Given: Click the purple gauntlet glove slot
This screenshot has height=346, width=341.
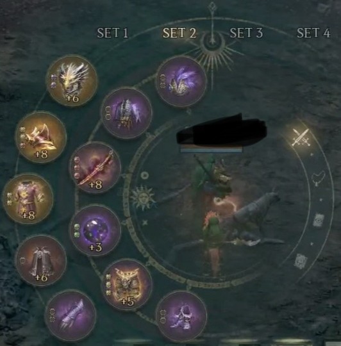Looking at the screenshot, I should pyautogui.click(x=71, y=316).
